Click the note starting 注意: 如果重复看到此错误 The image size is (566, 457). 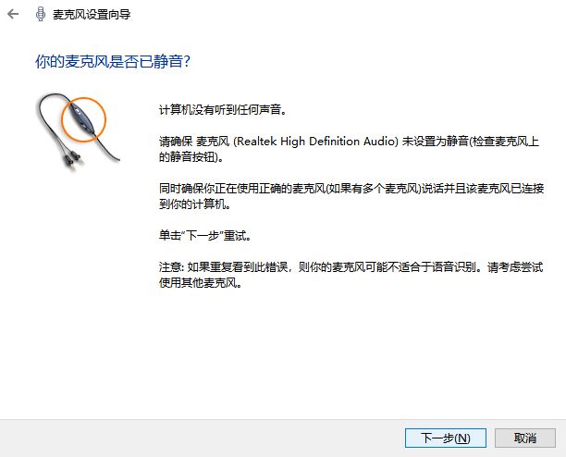351,275
